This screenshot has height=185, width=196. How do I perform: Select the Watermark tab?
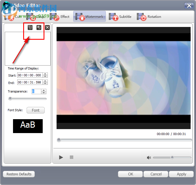click(x=89, y=16)
